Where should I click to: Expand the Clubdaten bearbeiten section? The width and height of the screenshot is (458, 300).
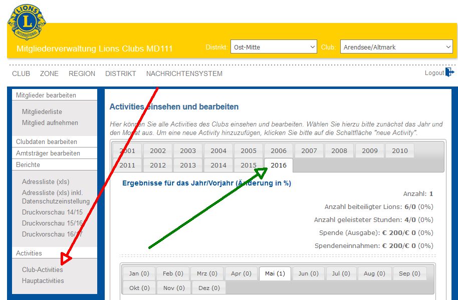coord(55,141)
